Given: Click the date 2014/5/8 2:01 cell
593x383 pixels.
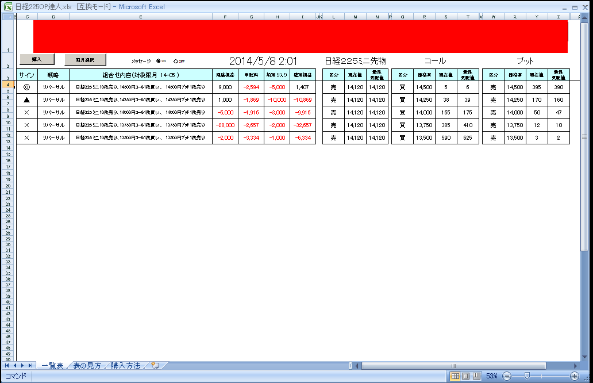Looking at the screenshot, I should (263, 61).
